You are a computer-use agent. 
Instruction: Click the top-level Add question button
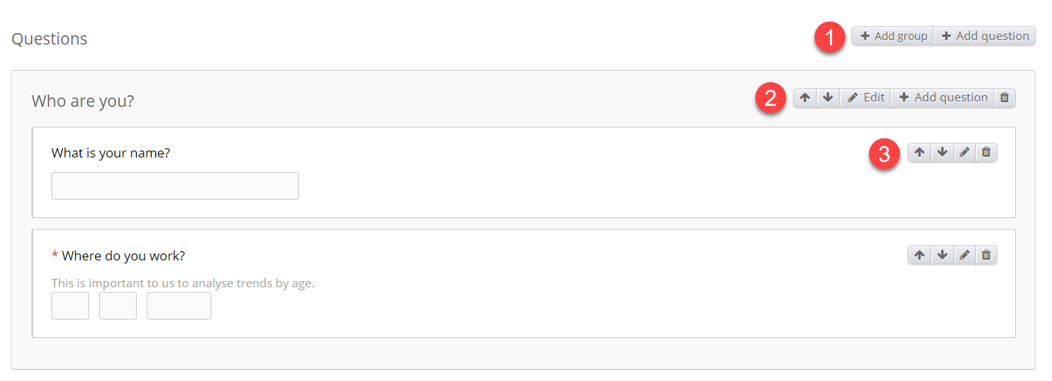[x=985, y=36]
